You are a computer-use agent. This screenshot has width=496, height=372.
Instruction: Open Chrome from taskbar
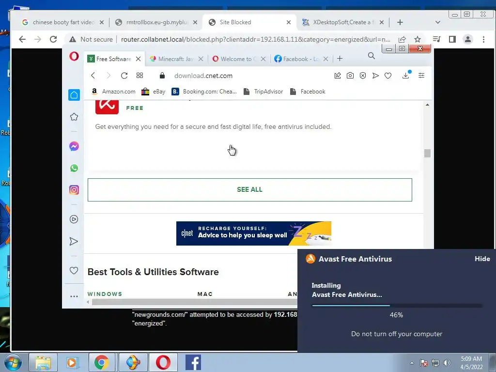(x=101, y=362)
